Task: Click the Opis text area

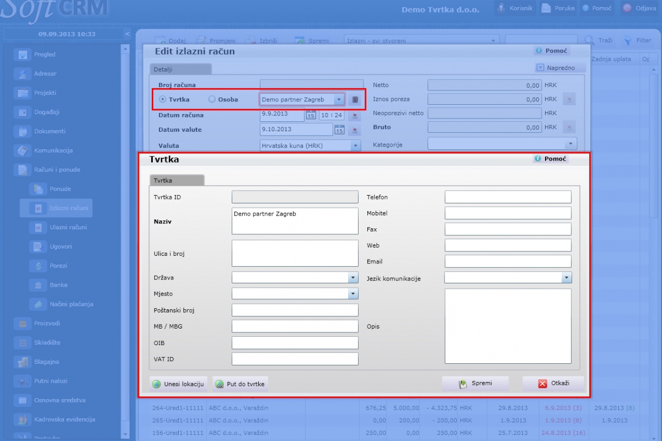Action: (508, 326)
